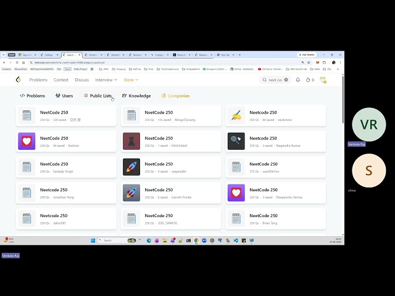Open the Discuss nav item
Viewport: 395px width, 296px height.
point(82,80)
